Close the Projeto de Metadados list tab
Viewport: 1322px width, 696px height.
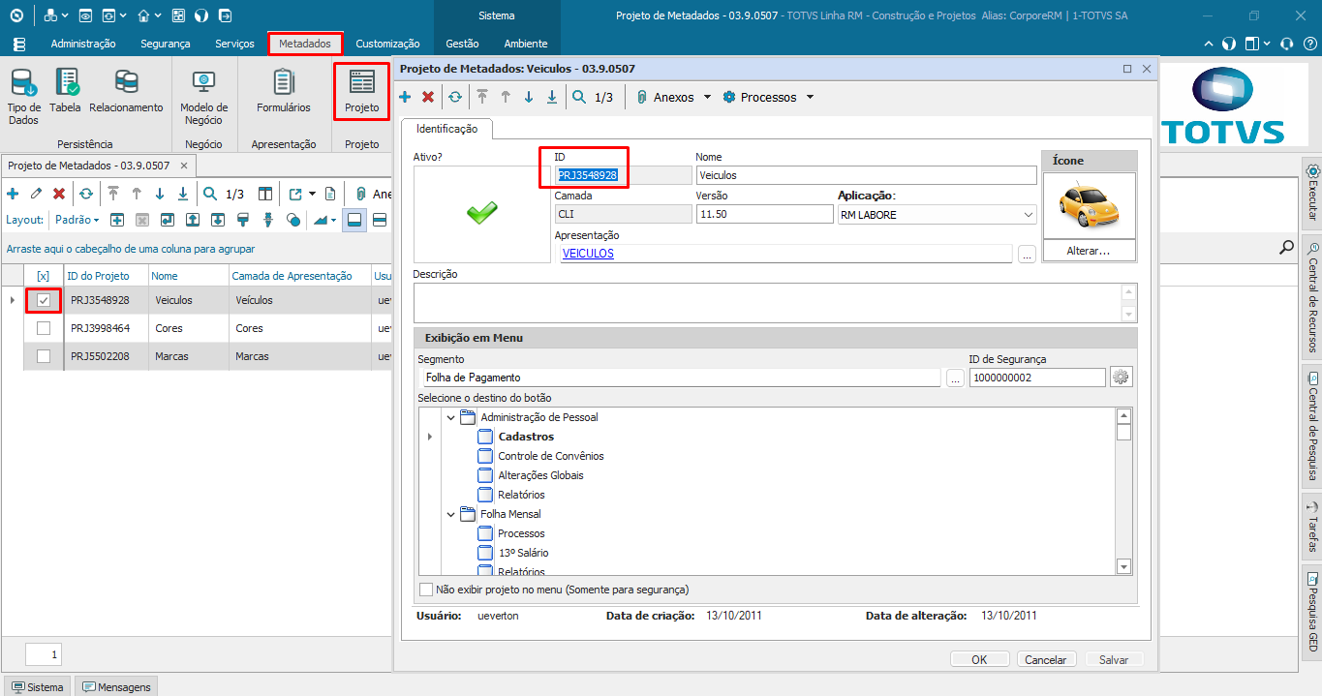point(182,166)
